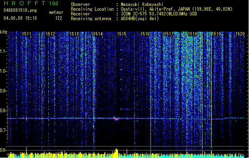
Task: Click the 0.7 kHz axis label
Action: pyautogui.click(x=4, y=130)
